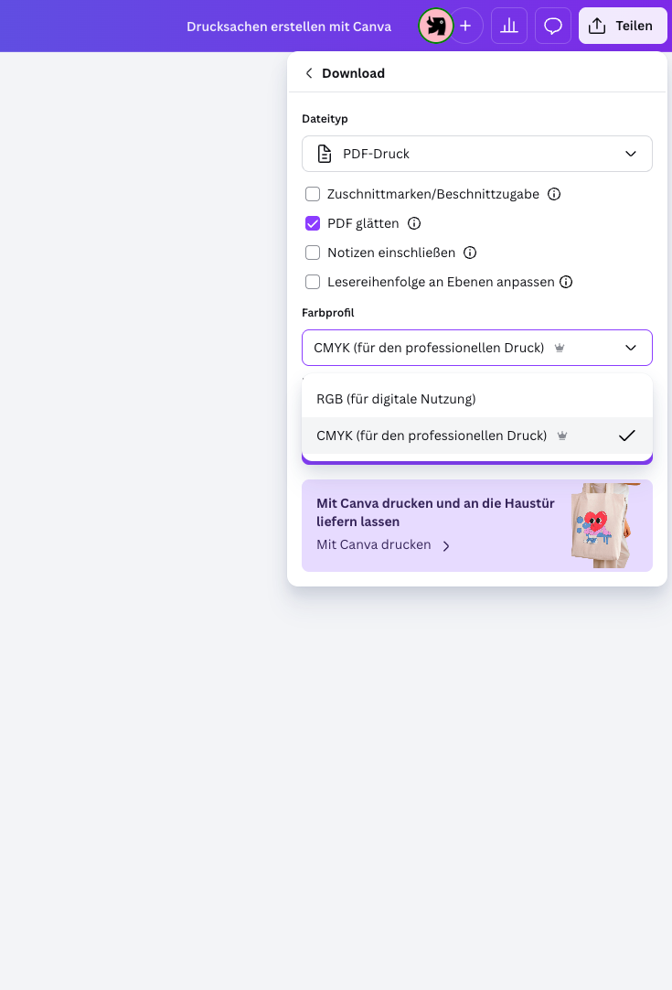Click the plus icon in the top bar
Viewport: 672px width, 990px height.
tap(465, 26)
